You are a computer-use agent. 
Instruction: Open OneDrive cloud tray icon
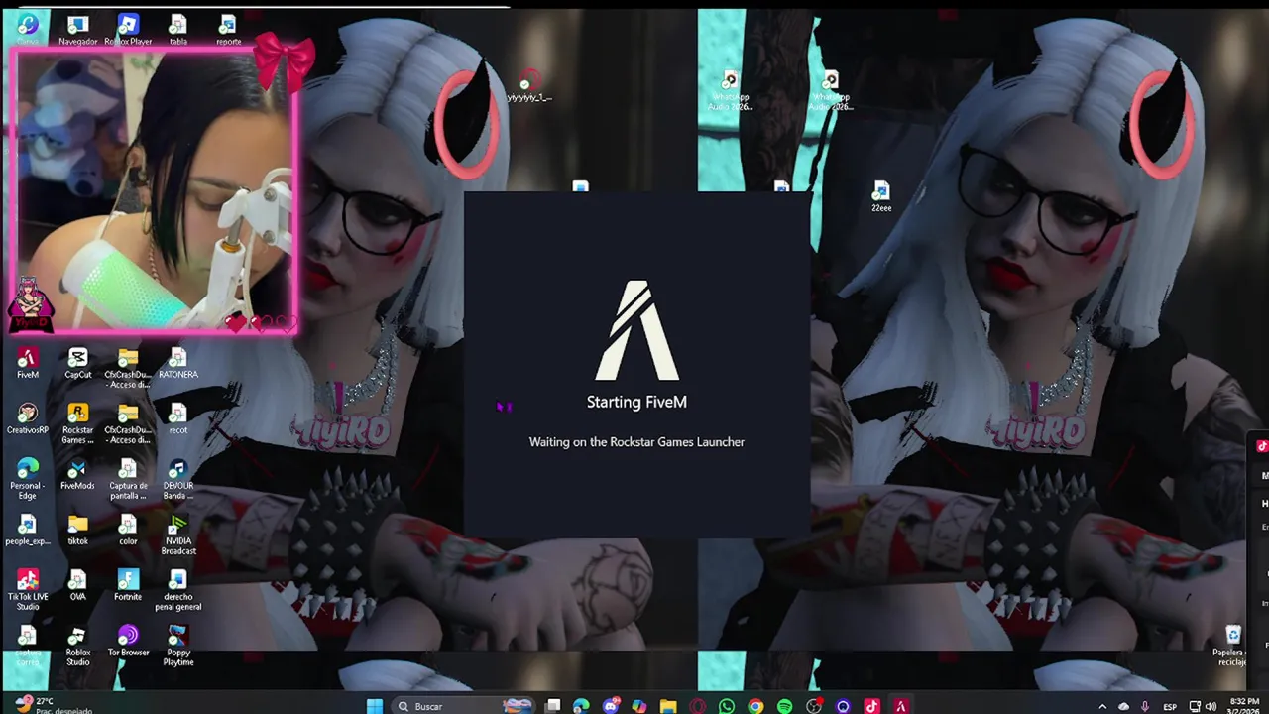point(1123,706)
